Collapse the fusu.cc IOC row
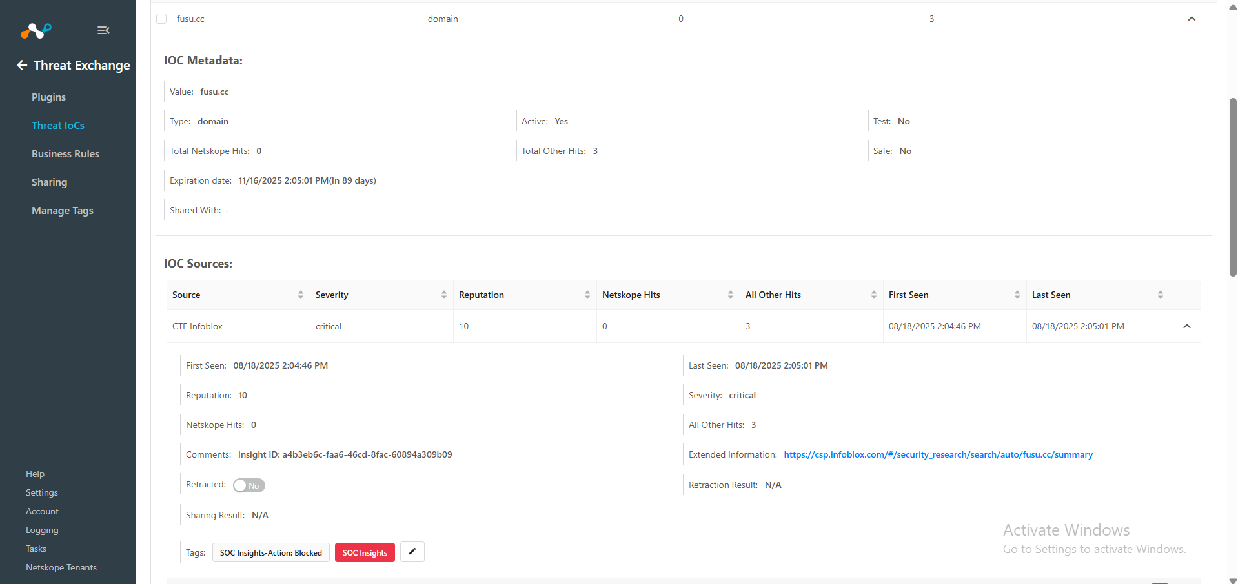This screenshot has width=1238, height=584. 1192,19
